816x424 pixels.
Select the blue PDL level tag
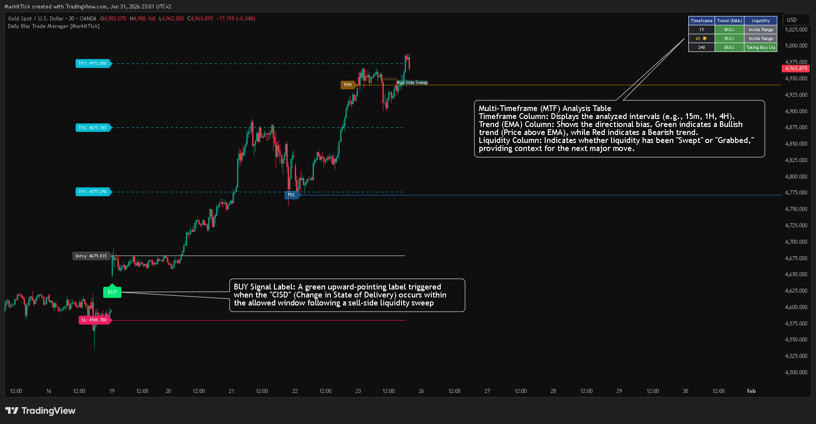point(292,195)
